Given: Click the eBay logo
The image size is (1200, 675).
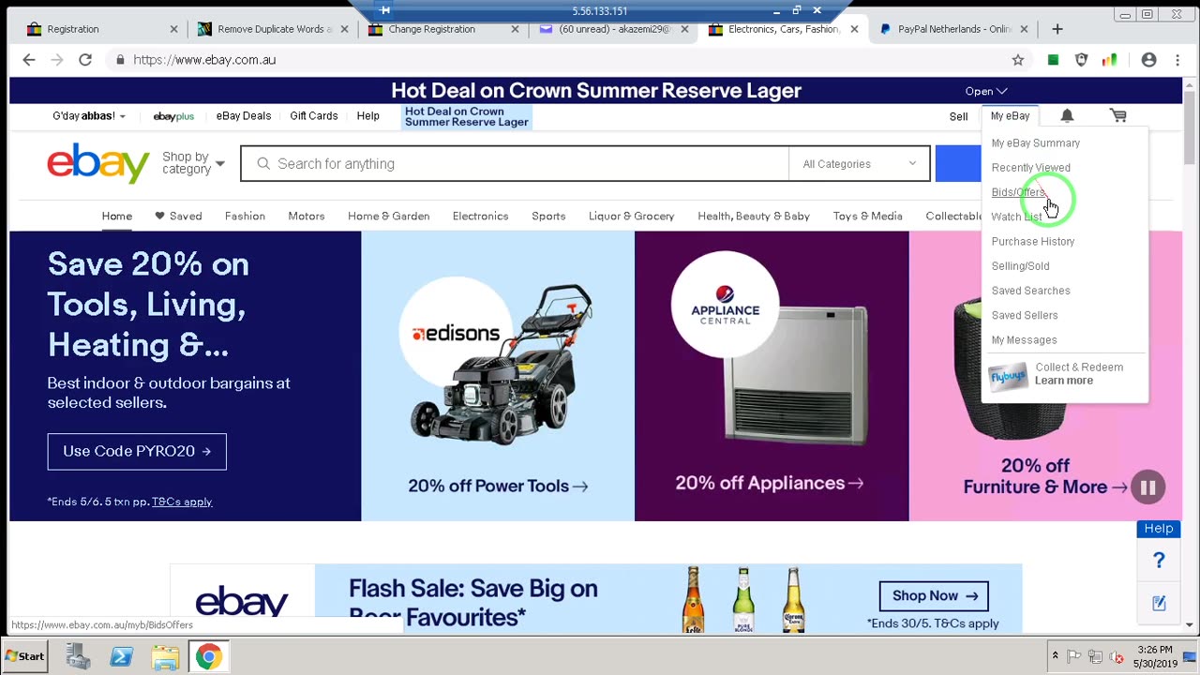Looking at the screenshot, I should [x=98, y=163].
